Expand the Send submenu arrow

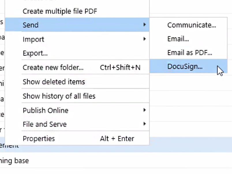(144, 25)
